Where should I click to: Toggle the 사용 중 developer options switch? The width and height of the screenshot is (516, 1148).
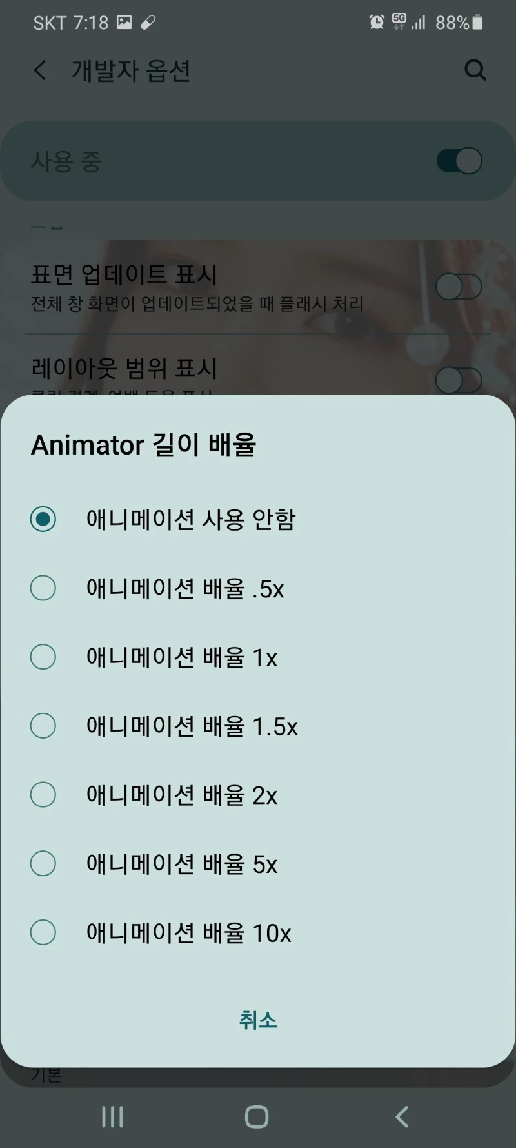(459, 161)
